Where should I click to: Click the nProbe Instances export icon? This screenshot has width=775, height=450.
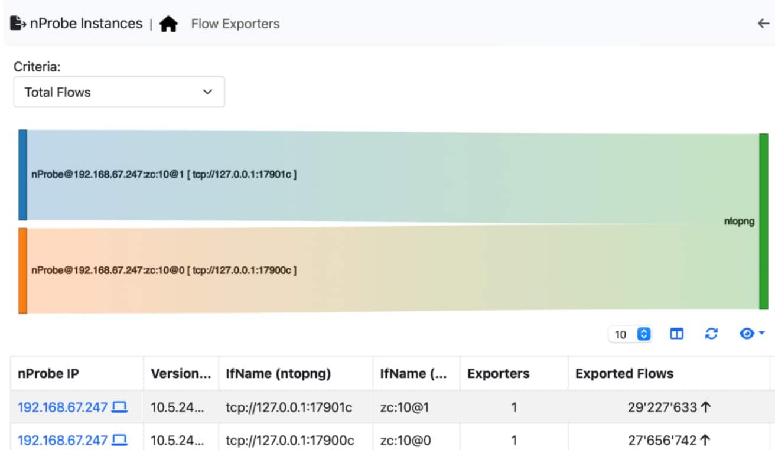[x=18, y=24]
